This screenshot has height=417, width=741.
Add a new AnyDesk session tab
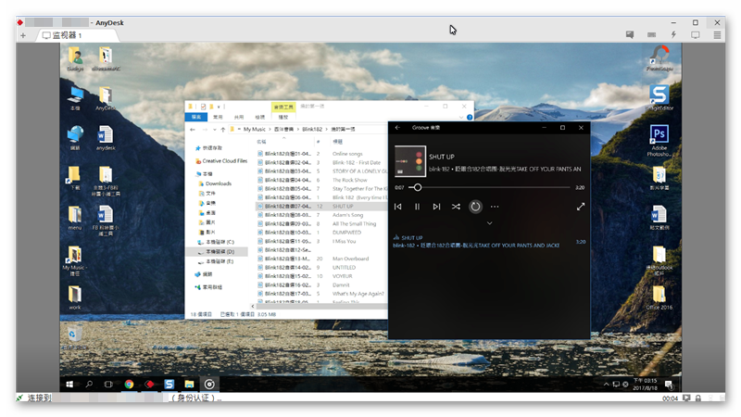[x=23, y=35]
